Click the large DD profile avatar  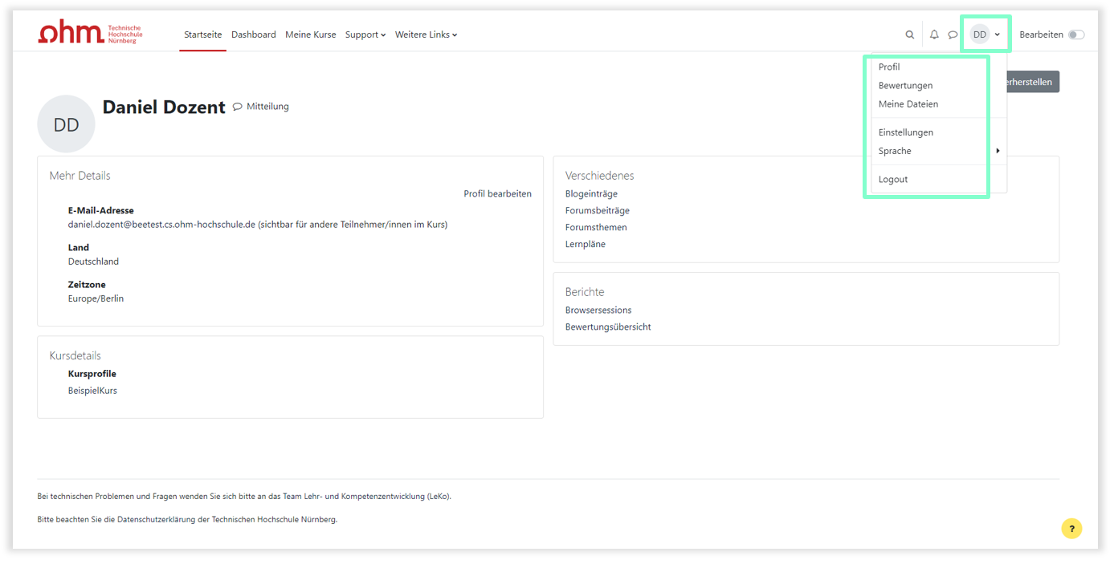click(66, 124)
